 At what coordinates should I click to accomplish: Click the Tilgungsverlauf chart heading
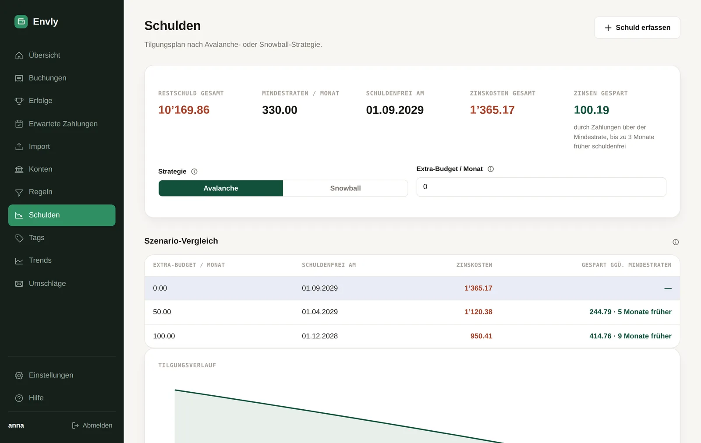187,366
